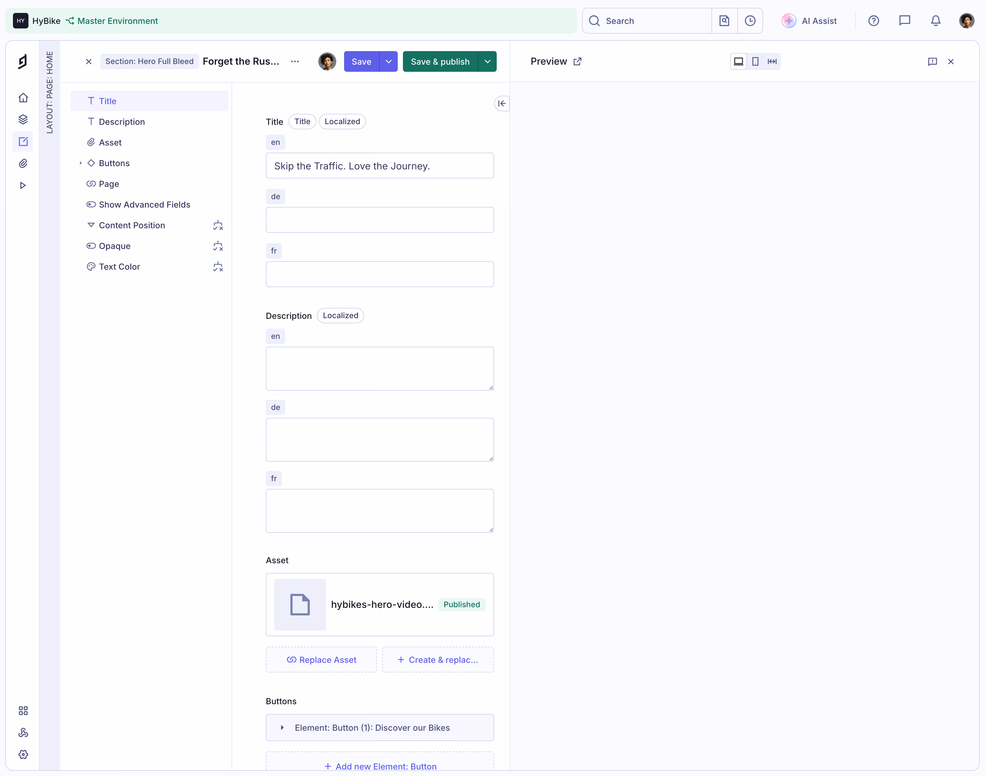This screenshot has height=776, width=985.
Task: Jump to Title field in outline
Action: point(149,101)
